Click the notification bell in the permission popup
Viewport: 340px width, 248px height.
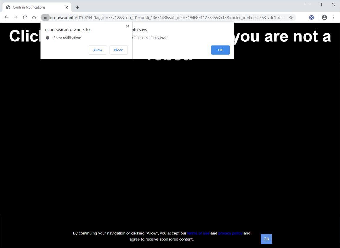click(x=48, y=38)
